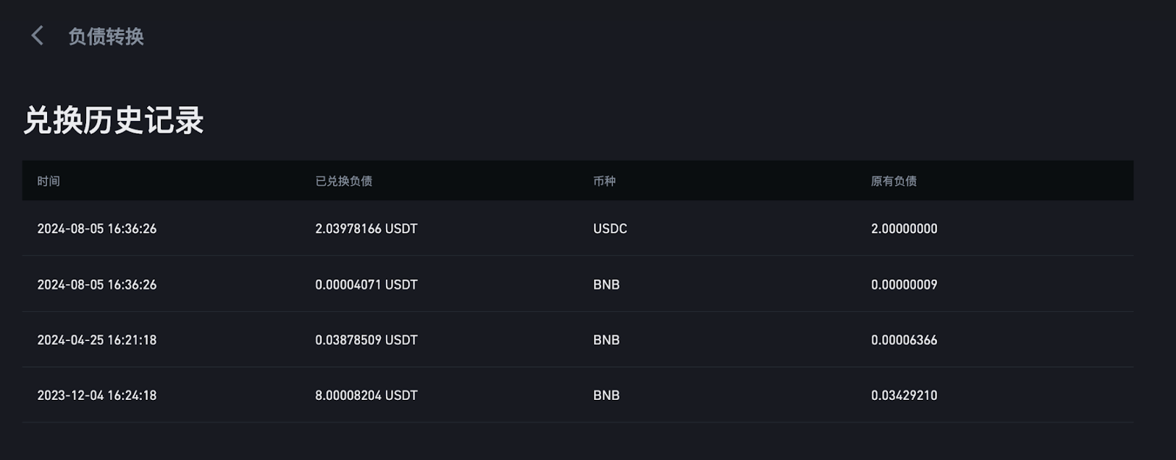This screenshot has width=1176, height=460.
Task: Click the back arrow icon
Action: 37,35
